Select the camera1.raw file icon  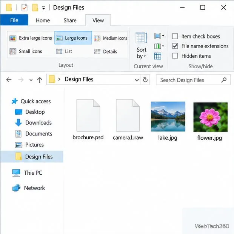[128, 115]
